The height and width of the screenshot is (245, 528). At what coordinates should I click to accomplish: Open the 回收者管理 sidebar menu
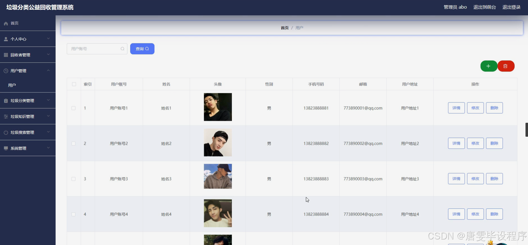pos(28,55)
